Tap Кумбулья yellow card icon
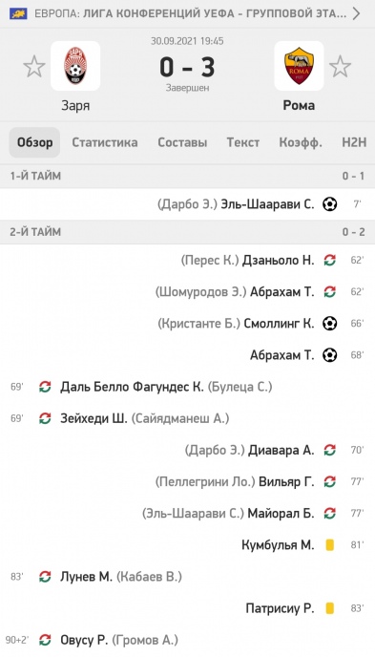Viewport: 375px width, 657px height. point(330,544)
